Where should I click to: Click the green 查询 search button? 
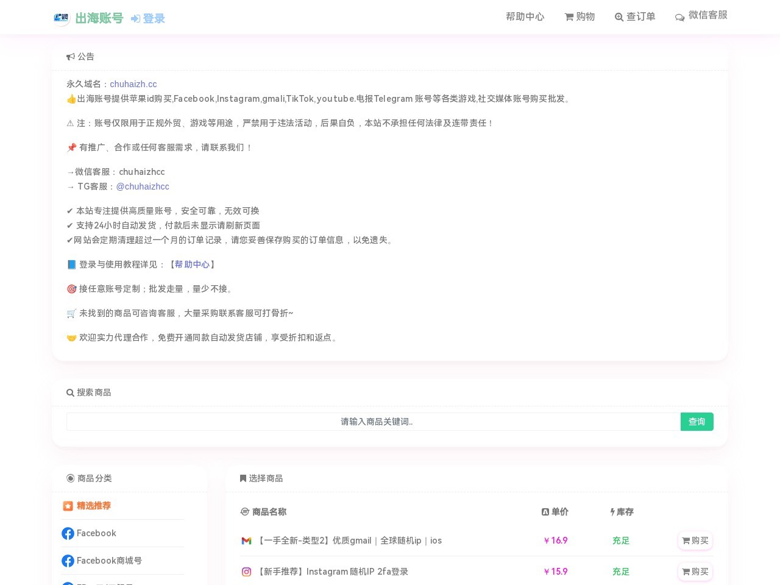point(697,422)
